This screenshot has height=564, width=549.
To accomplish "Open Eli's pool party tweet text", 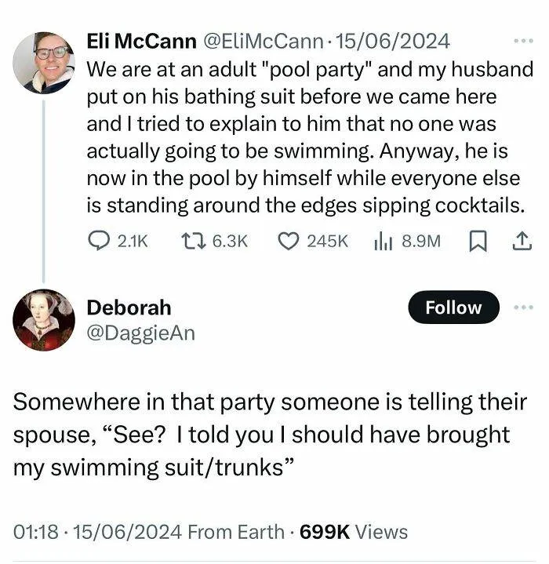I will click(x=306, y=137).
